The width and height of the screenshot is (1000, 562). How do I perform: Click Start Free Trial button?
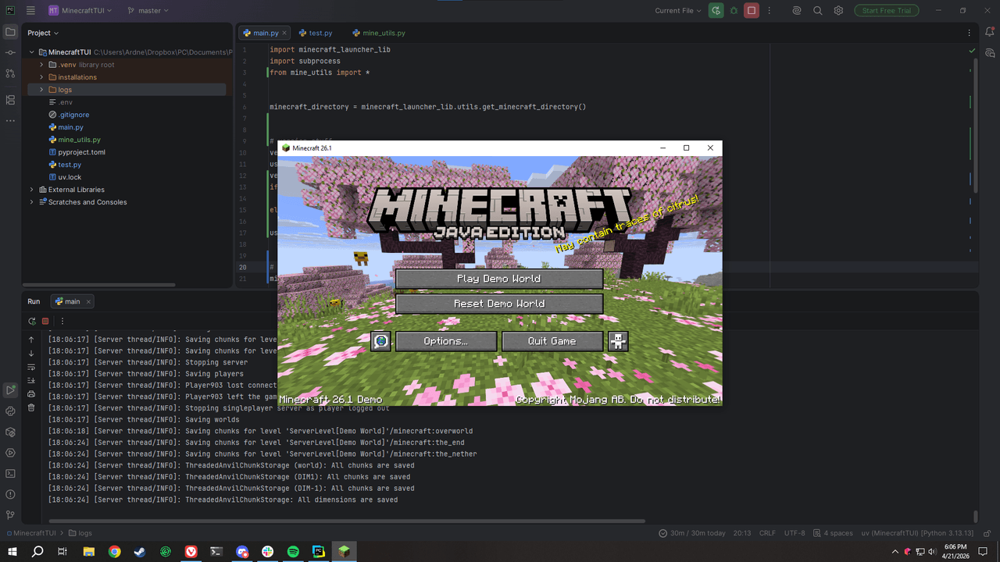pyautogui.click(x=886, y=11)
